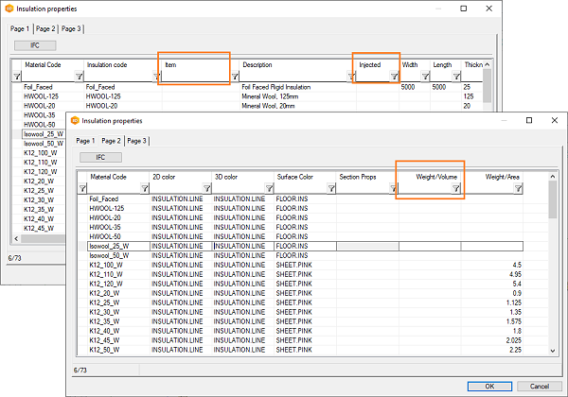Open the Section Props column filter
This screenshot has height=397, width=568.
[x=394, y=189]
